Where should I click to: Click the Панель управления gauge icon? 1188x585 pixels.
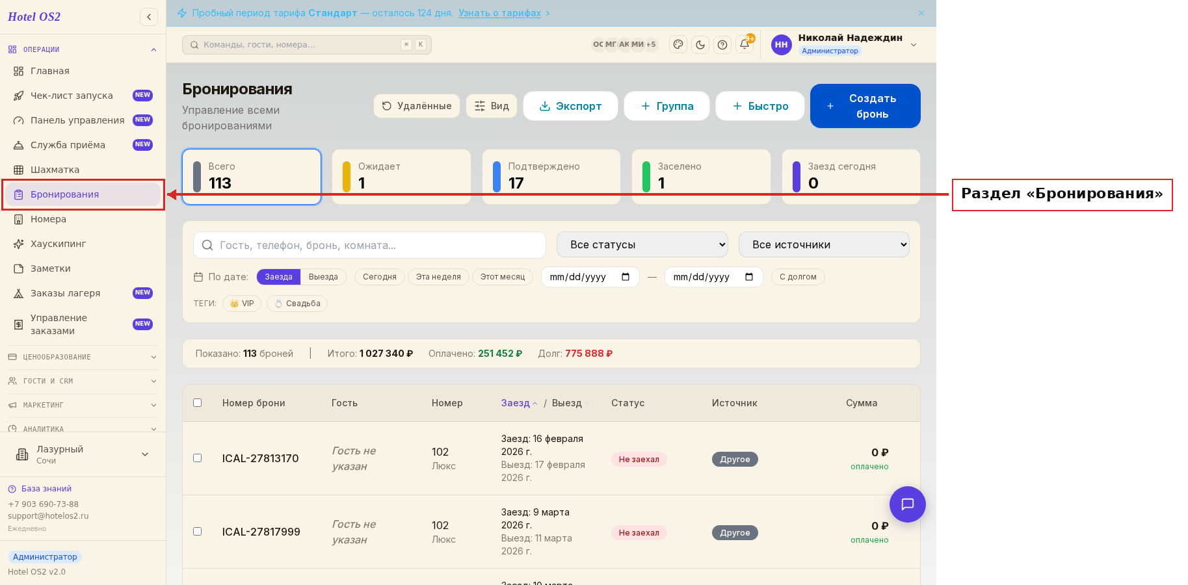click(19, 120)
